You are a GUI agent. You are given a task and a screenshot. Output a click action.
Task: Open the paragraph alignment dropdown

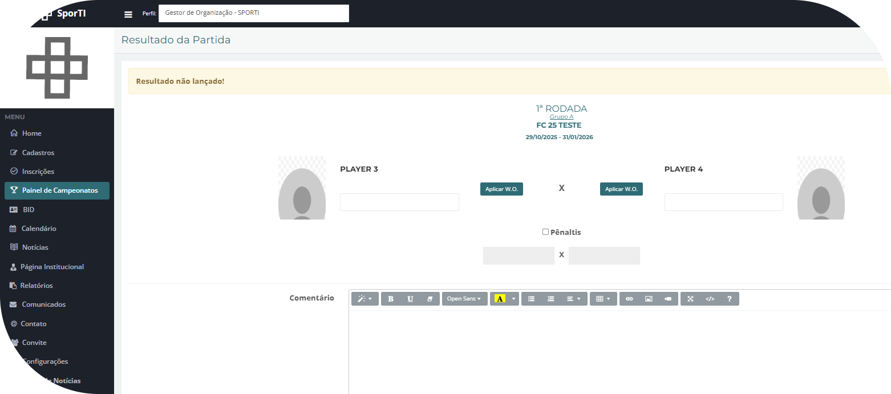(573, 299)
